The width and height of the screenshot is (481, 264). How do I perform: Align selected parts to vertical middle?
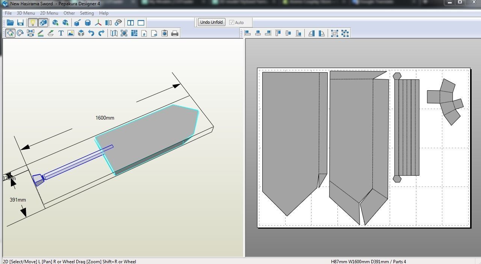(x=288, y=33)
